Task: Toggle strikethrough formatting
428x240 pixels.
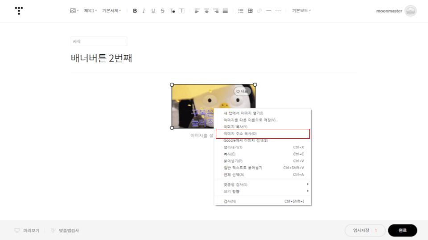Action: coord(162,11)
